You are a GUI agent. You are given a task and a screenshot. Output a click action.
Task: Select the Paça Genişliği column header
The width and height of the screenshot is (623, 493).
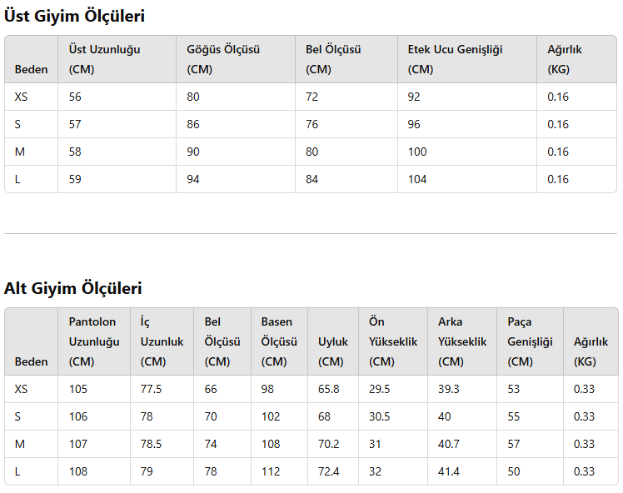530,341
